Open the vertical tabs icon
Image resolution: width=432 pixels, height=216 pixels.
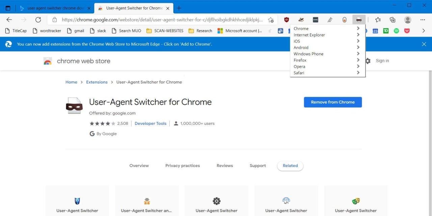[8, 8]
